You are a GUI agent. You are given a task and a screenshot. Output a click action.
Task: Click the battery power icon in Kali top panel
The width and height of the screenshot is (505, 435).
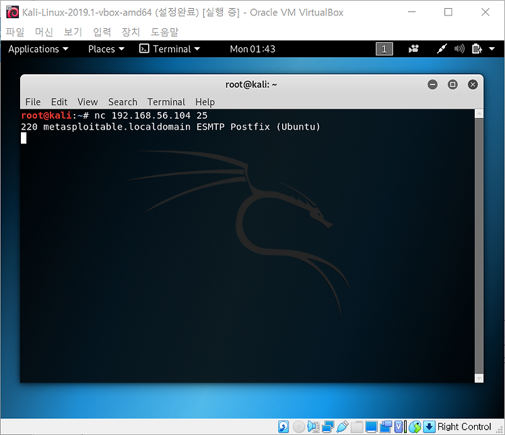(477, 49)
